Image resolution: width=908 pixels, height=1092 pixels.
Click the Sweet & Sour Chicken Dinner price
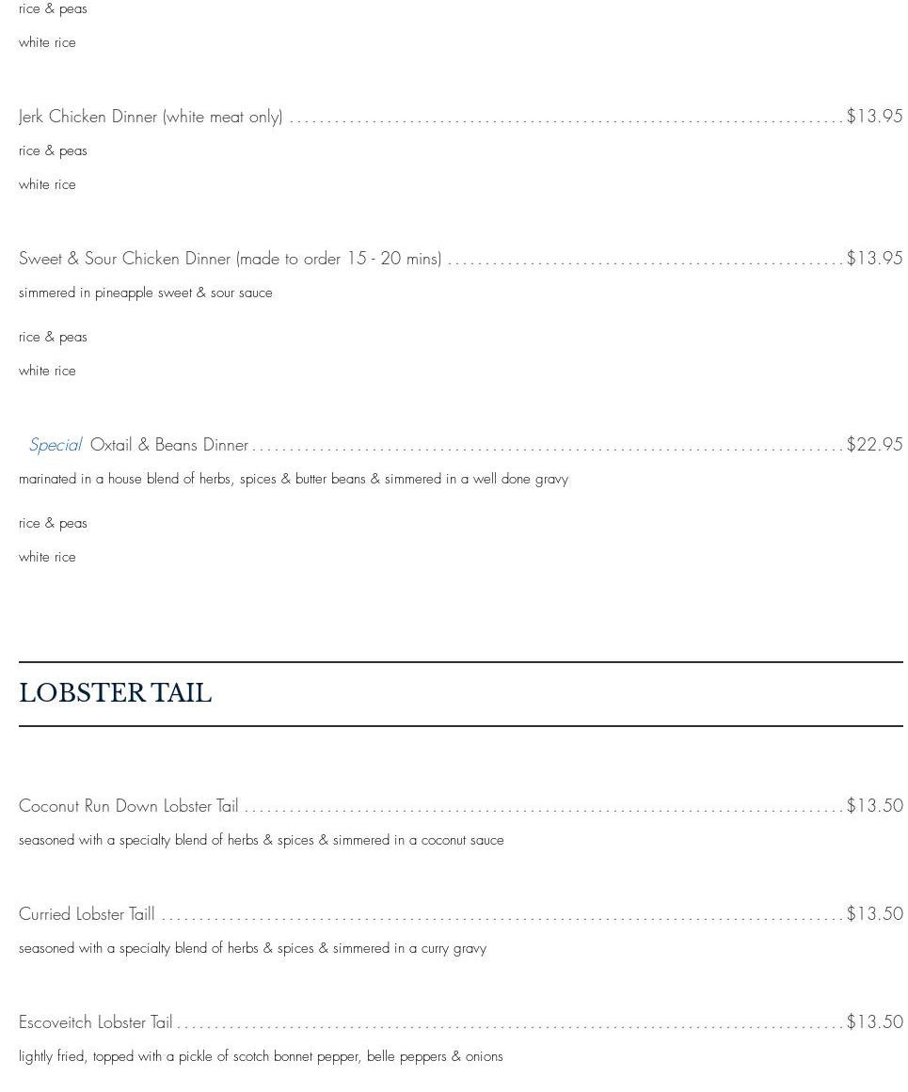pyautogui.click(x=874, y=258)
